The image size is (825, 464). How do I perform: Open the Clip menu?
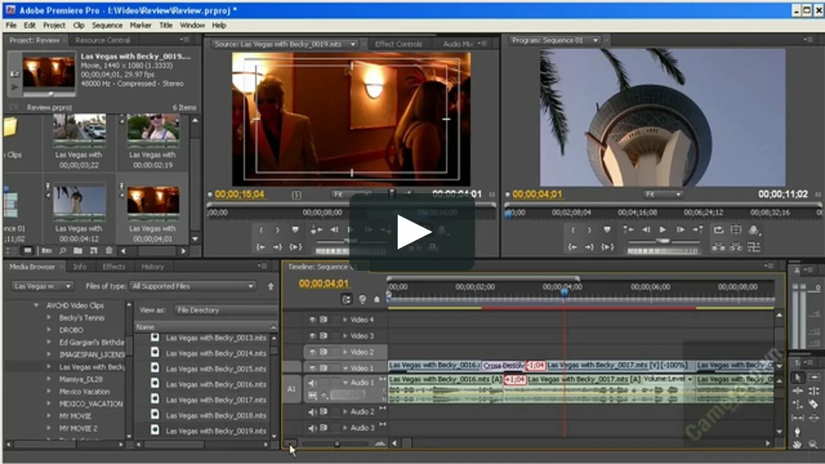[79, 25]
